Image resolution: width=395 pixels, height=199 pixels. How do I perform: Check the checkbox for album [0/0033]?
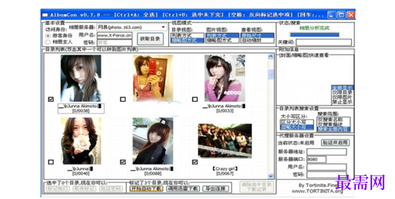click(195, 99)
